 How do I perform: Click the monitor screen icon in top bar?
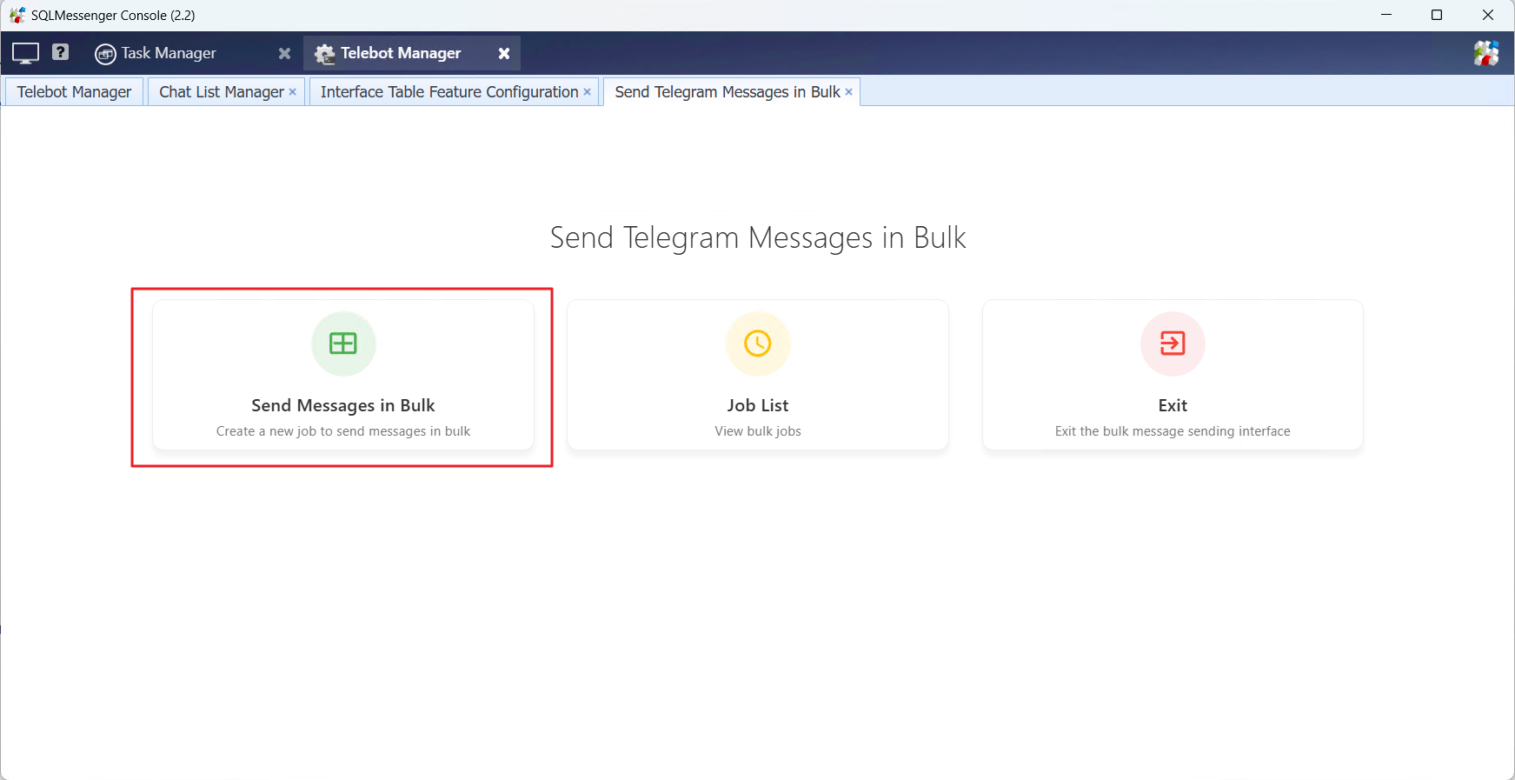25,53
